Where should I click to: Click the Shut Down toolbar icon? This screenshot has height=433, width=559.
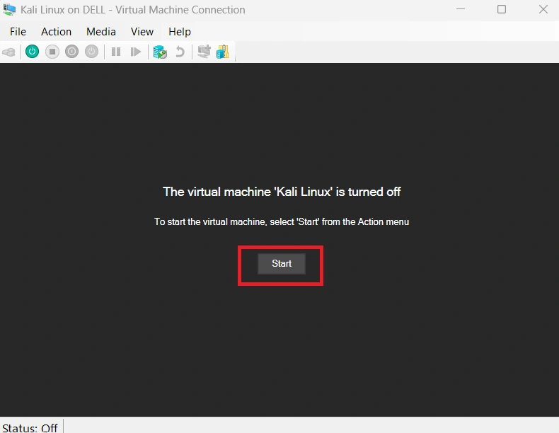coord(71,52)
